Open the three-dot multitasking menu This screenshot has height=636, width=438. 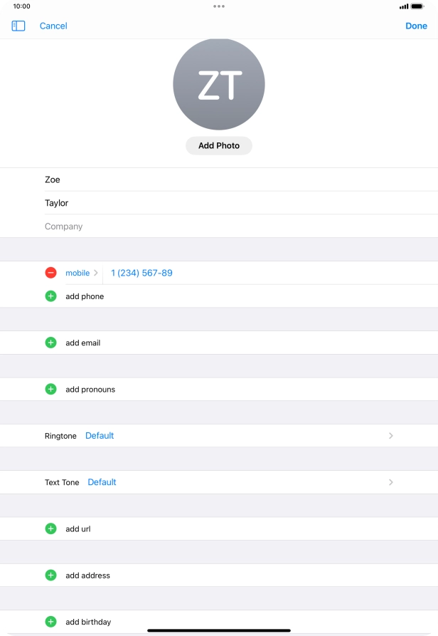[219, 6]
